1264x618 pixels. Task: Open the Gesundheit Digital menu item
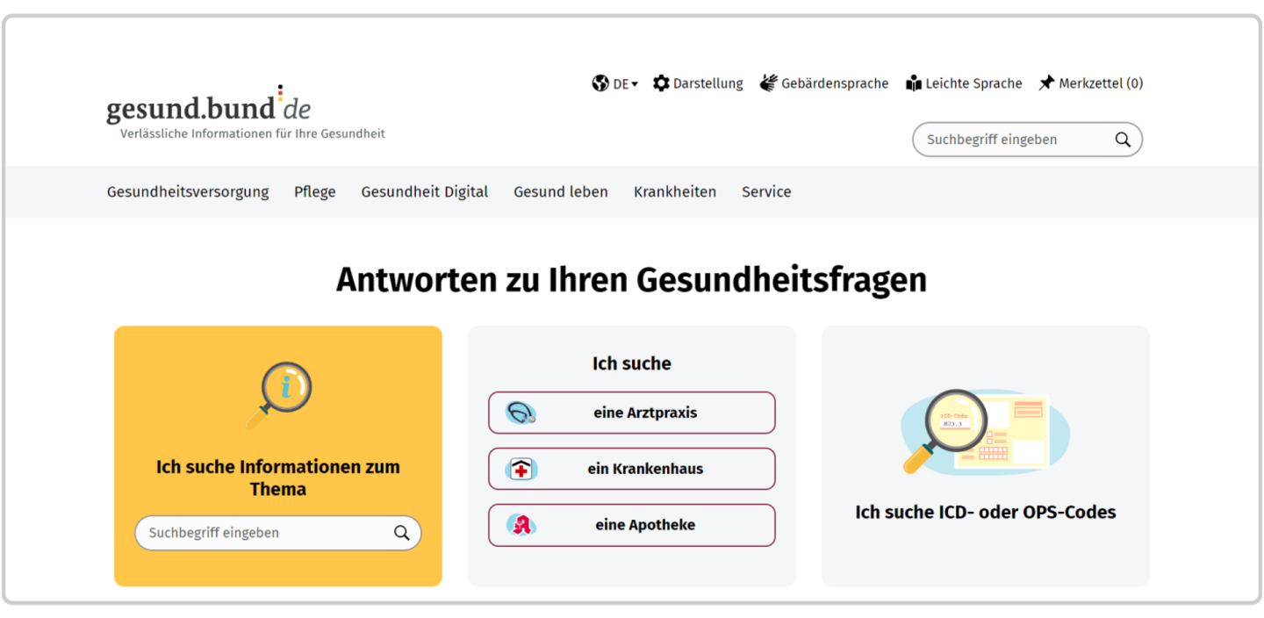click(425, 191)
